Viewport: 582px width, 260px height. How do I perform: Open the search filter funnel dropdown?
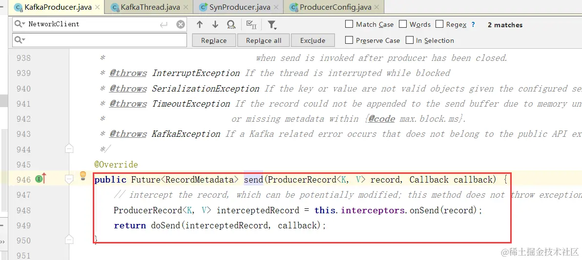click(272, 25)
